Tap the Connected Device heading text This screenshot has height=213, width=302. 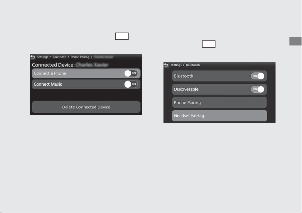(x=53, y=65)
